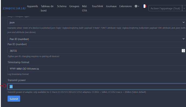This screenshot has width=186, height=107.
Task: Click Activer l'appairage (Tout) button
Action: (x=165, y=8)
